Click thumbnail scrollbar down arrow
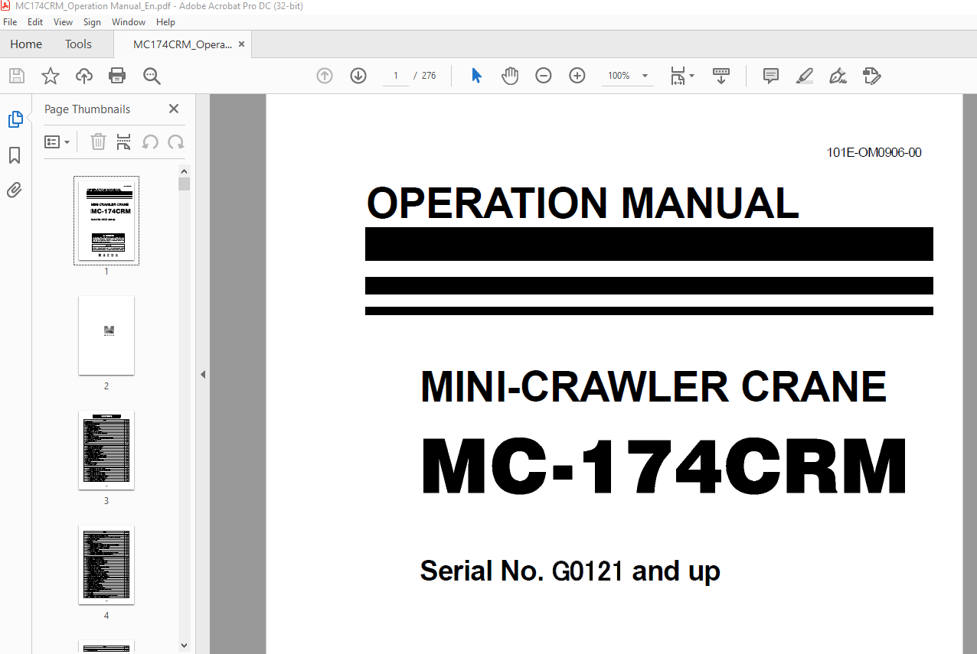This screenshot has height=654, width=977. point(184,646)
